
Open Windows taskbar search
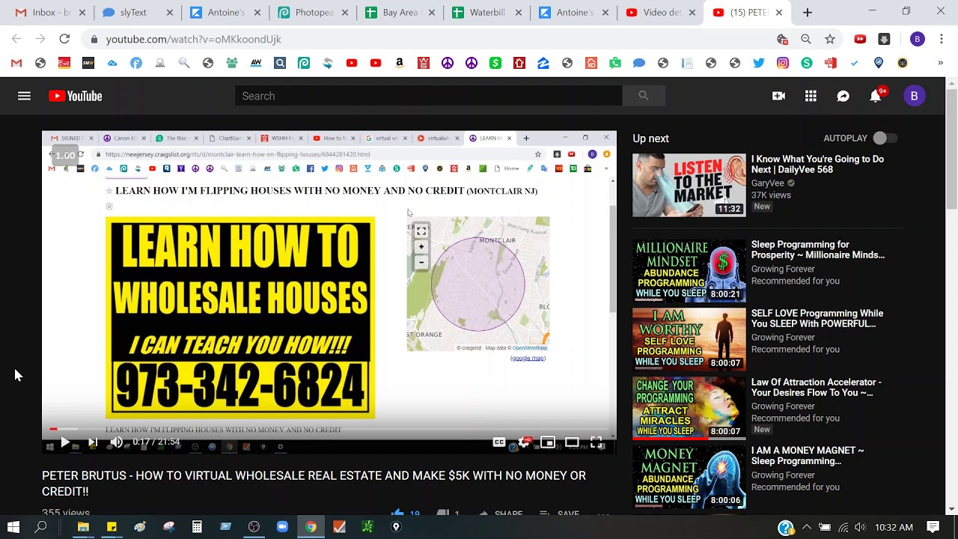click(41, 527)
